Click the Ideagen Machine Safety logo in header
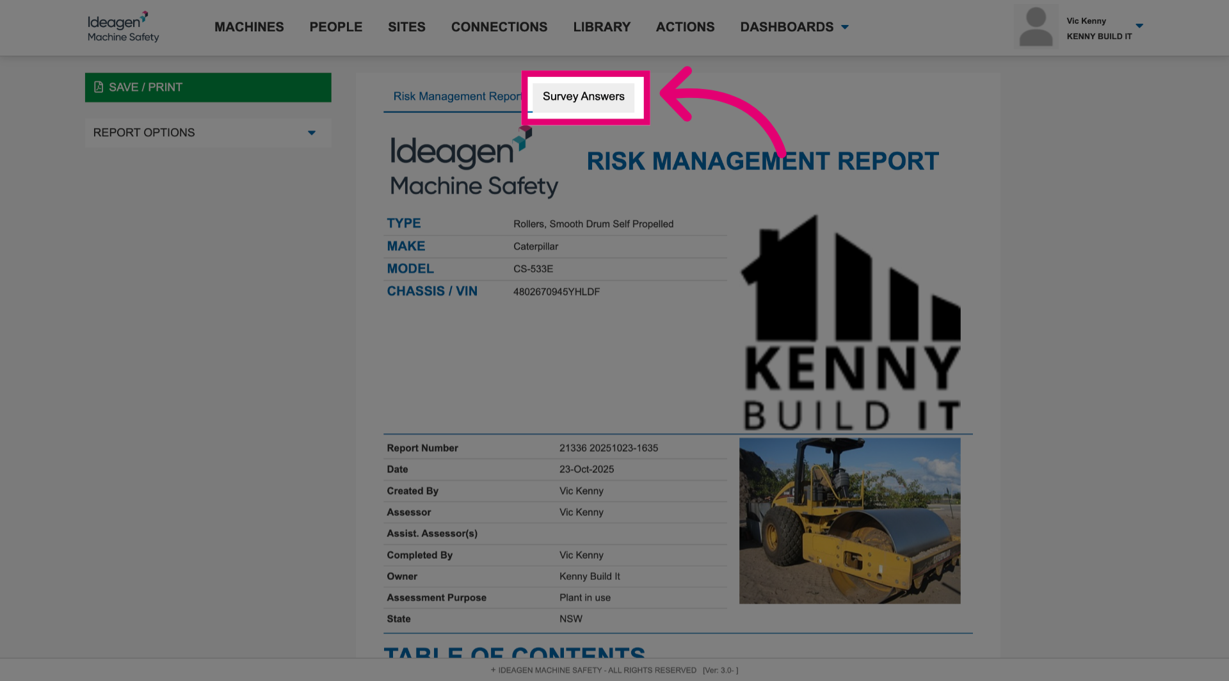 click(123, 27)
